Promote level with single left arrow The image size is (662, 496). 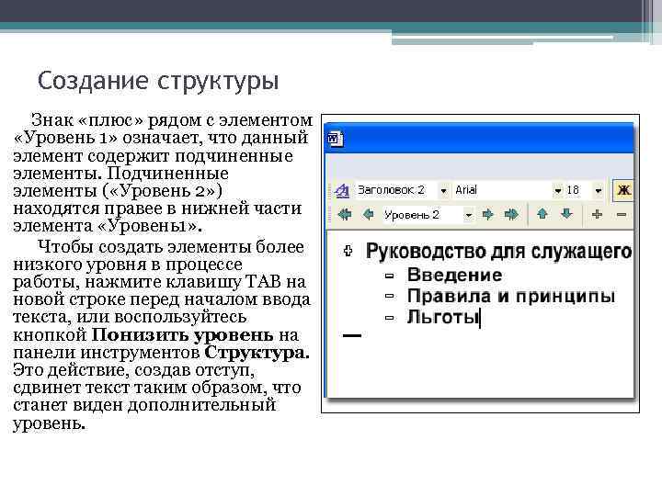[x=368, y=215]
